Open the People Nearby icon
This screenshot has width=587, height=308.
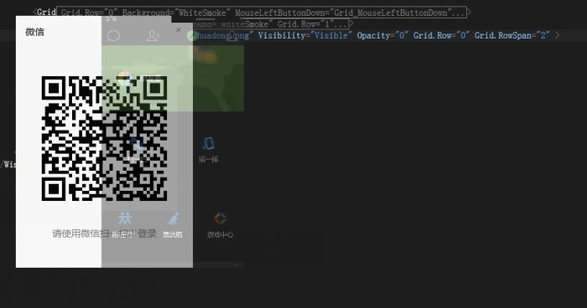(125, 218)
